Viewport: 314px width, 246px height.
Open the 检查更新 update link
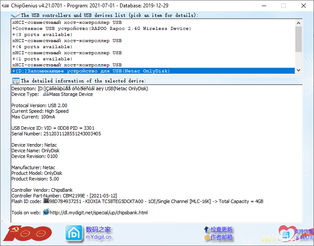click(221, 229)
